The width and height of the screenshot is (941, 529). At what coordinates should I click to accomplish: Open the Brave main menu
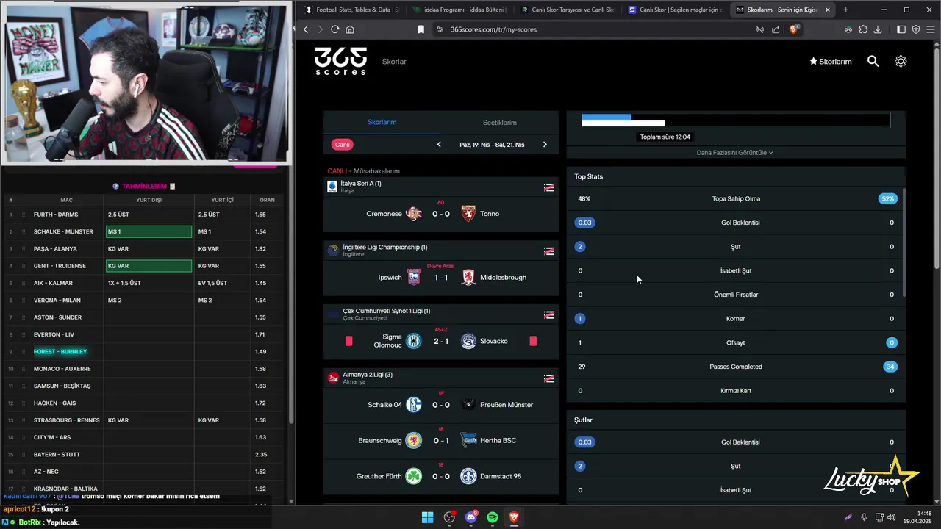pyautogui.click(x=930, y=29)
